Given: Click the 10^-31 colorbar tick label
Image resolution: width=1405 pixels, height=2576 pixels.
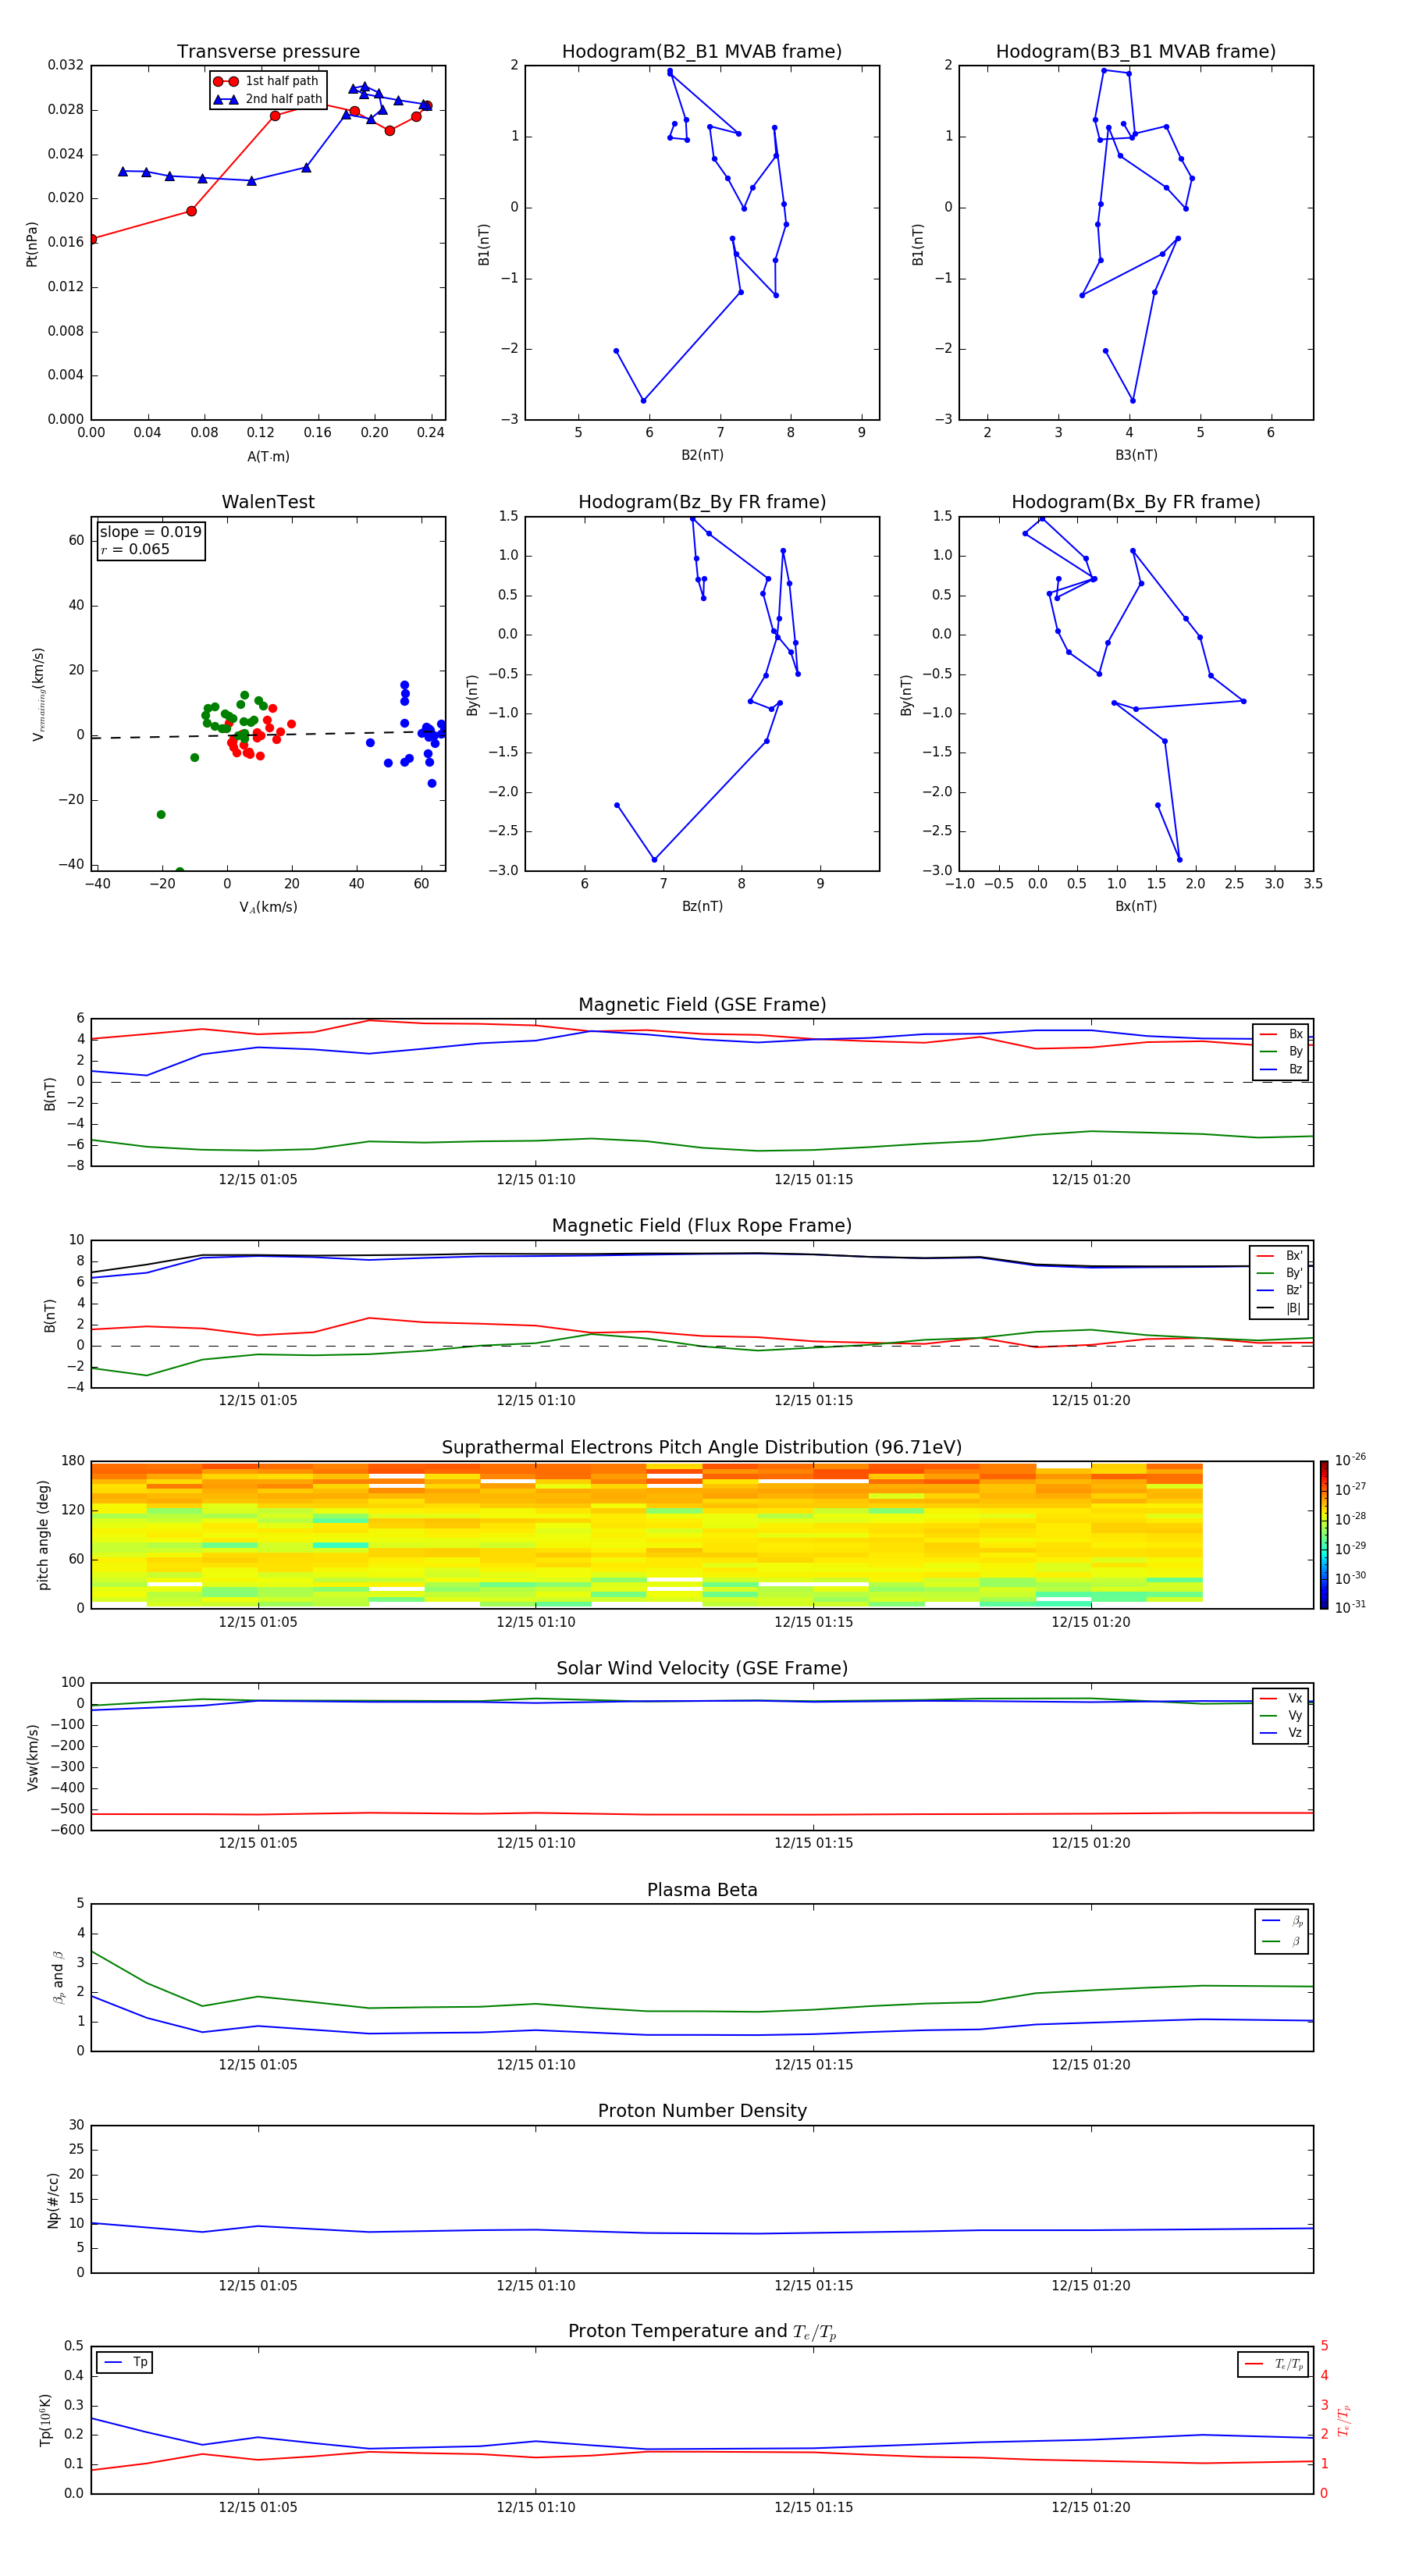Looking at the screenshot, I should (x=1351, y=1607).
